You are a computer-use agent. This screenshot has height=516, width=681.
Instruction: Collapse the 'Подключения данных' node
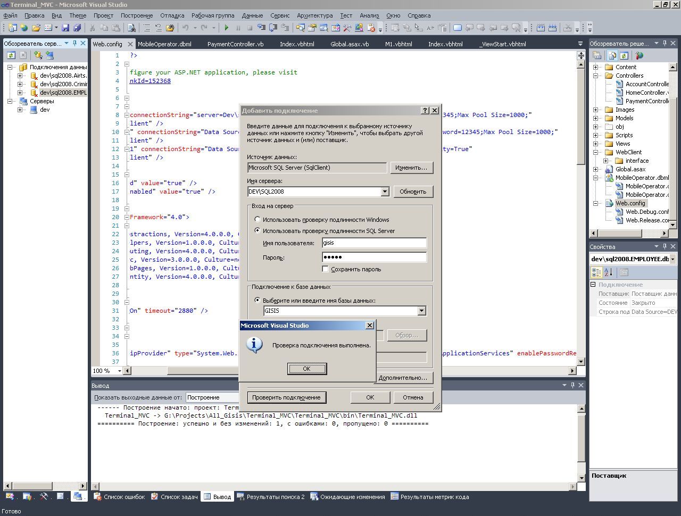pyautogui.click(x=10, y=67)
